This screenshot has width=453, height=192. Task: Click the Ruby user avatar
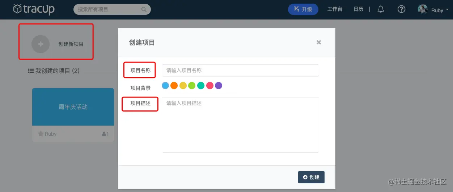(423, 9)
